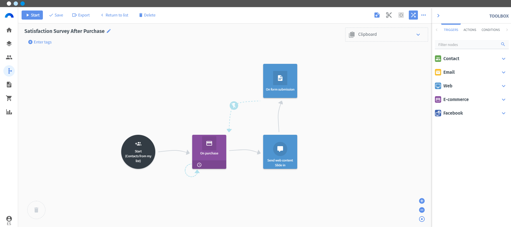This screenshot has height=227, width=511.
Task: Open the contacts people icon in sidebar
Action: pyautogui.click(x=9, y=57)
